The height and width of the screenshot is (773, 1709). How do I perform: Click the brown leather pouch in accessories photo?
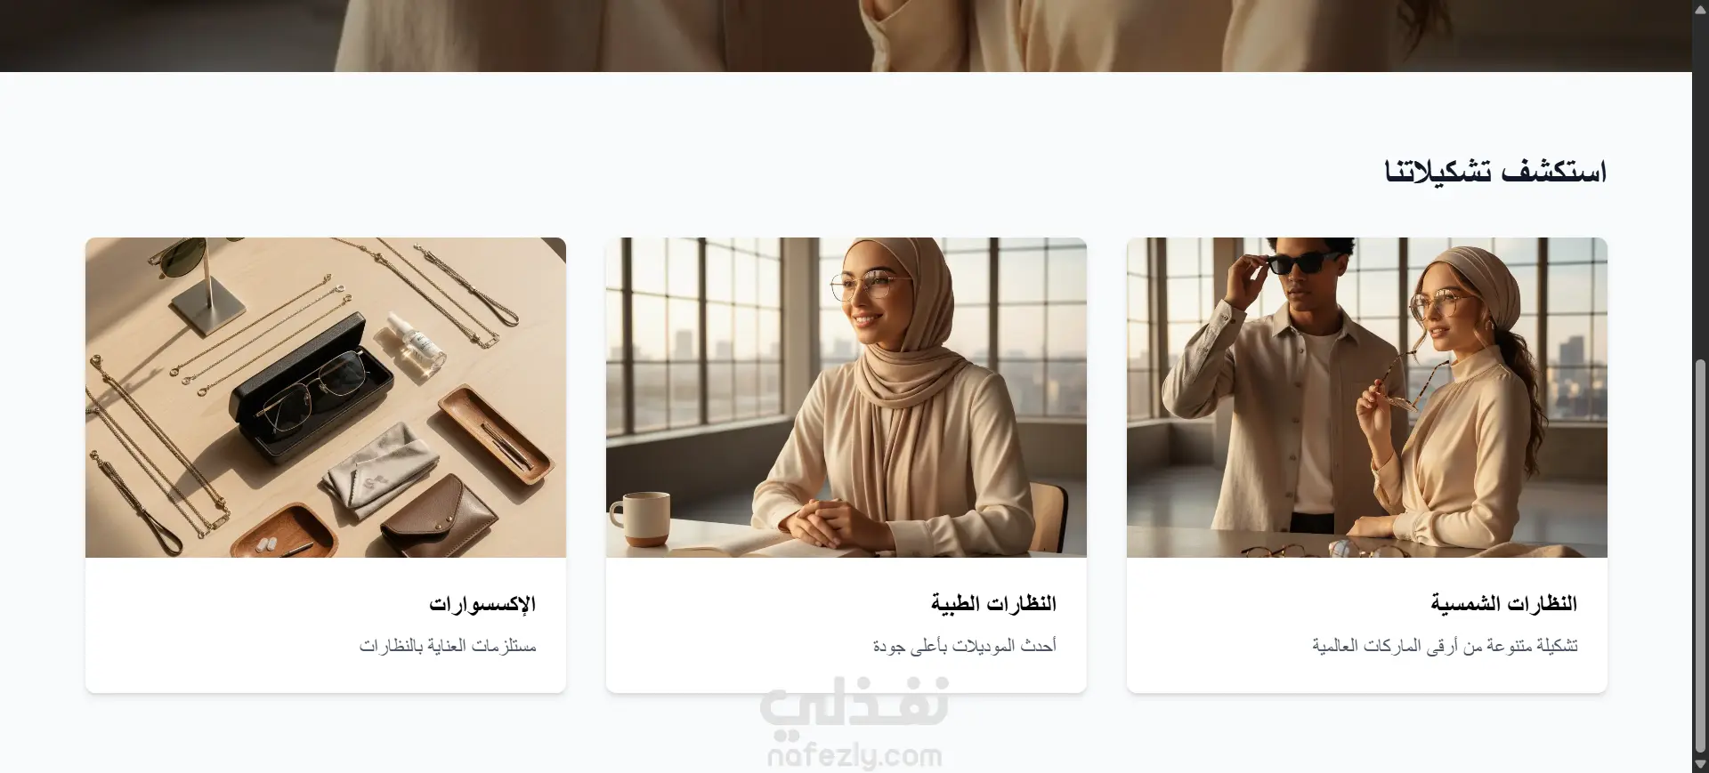point(440,518)
